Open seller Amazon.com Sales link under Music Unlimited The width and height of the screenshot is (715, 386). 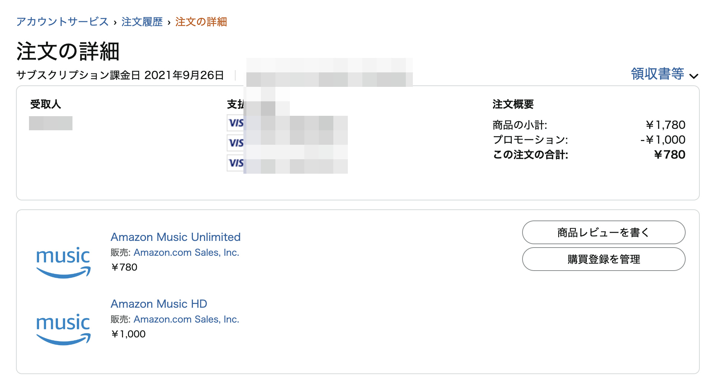186,252
